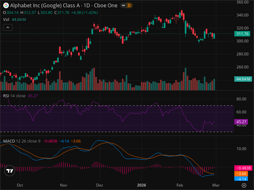Click the Open value 304.14
The image size is (254, 190).
(12, 13)
